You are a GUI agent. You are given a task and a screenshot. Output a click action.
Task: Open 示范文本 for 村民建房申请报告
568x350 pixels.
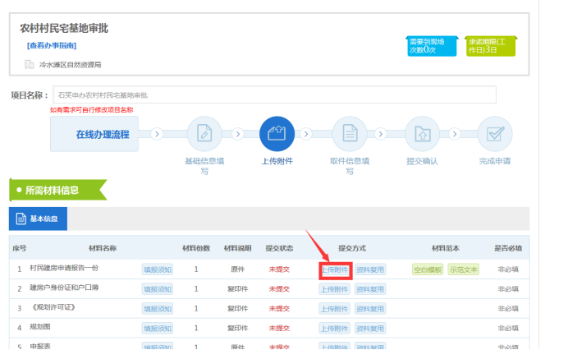pos(463,269)
